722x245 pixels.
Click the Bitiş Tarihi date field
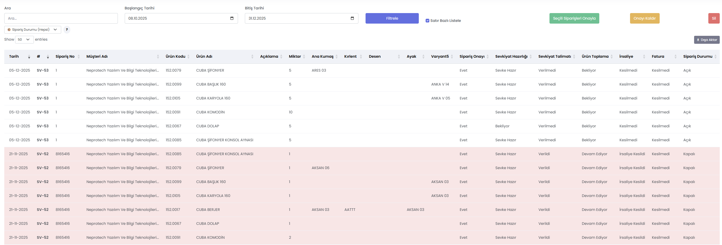pos(301,18)
